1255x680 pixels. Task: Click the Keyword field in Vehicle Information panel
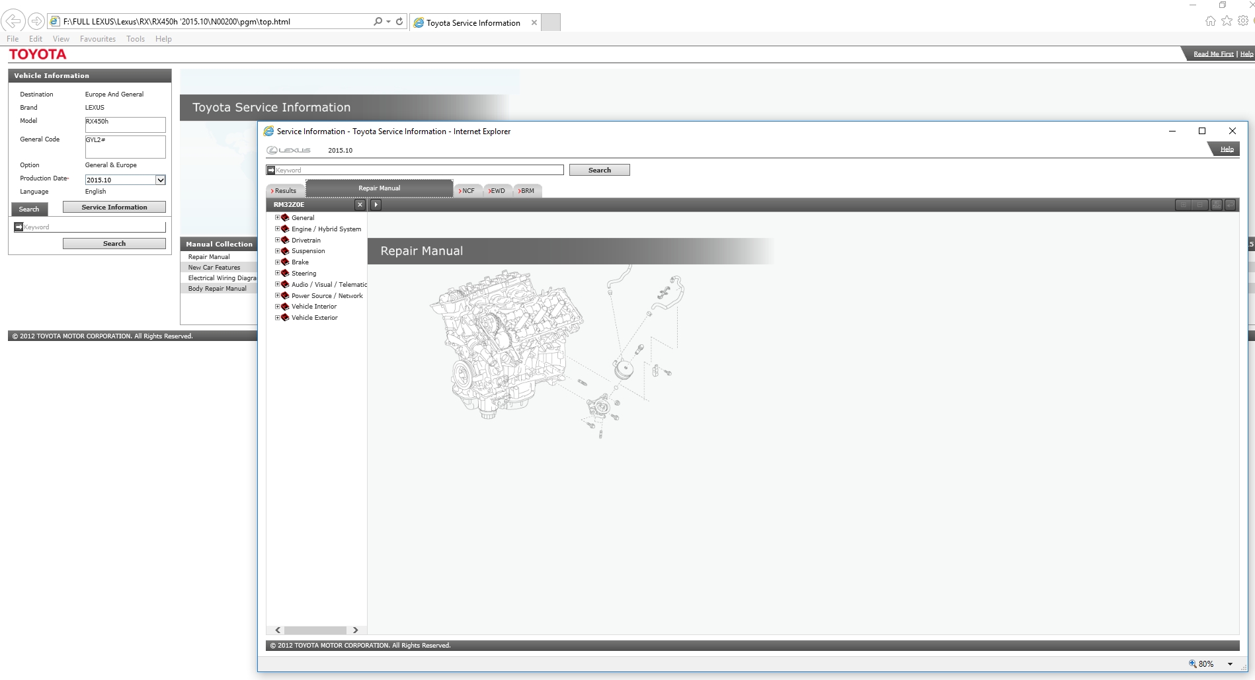(90, 227)
